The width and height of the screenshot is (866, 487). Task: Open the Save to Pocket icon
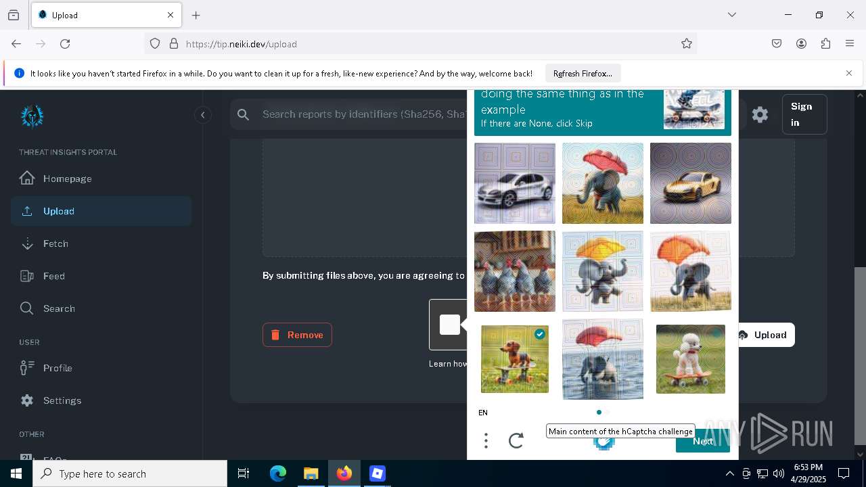click(777, 43)
